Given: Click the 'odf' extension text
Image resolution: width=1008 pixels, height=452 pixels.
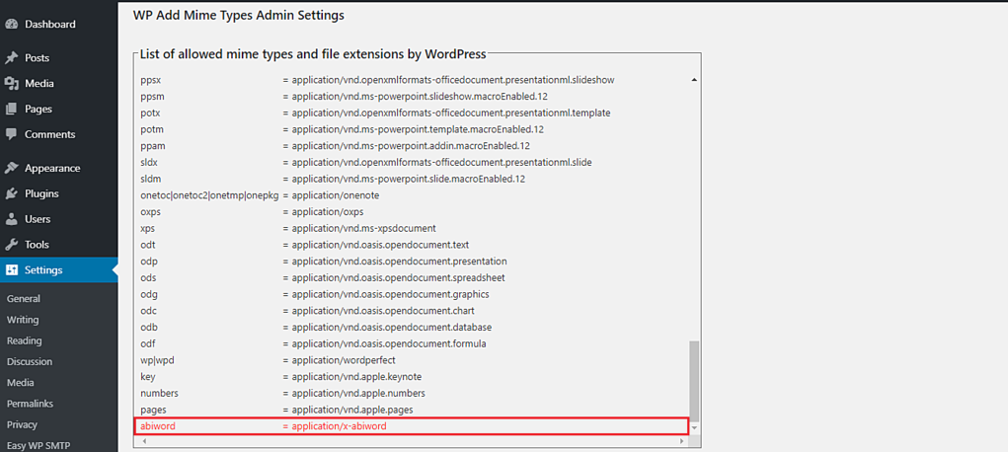Looking at the screenshot, I should (148, 344).
